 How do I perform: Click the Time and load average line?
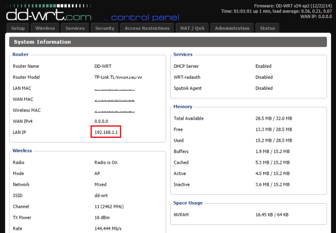(x=276, y=11)
